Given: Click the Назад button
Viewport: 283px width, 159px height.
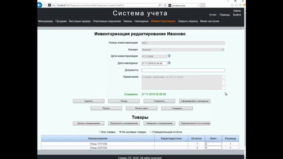Looking at the screenshot, I should pyautogui.click(x=124, y=101).
